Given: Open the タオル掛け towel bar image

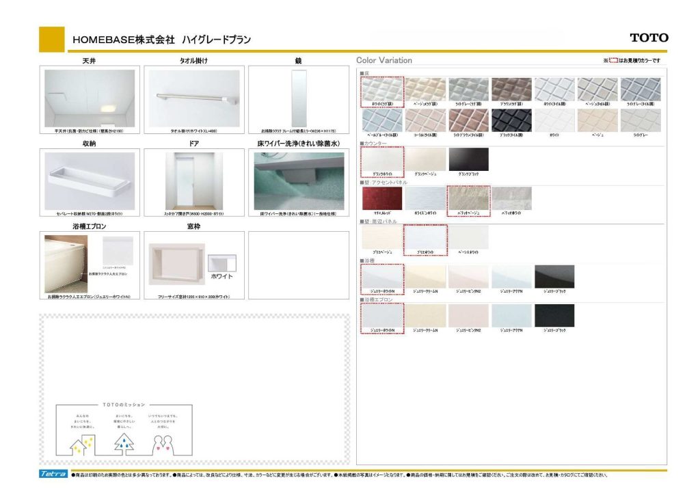Looking at the screenshot, I should (x=194, y=98).
